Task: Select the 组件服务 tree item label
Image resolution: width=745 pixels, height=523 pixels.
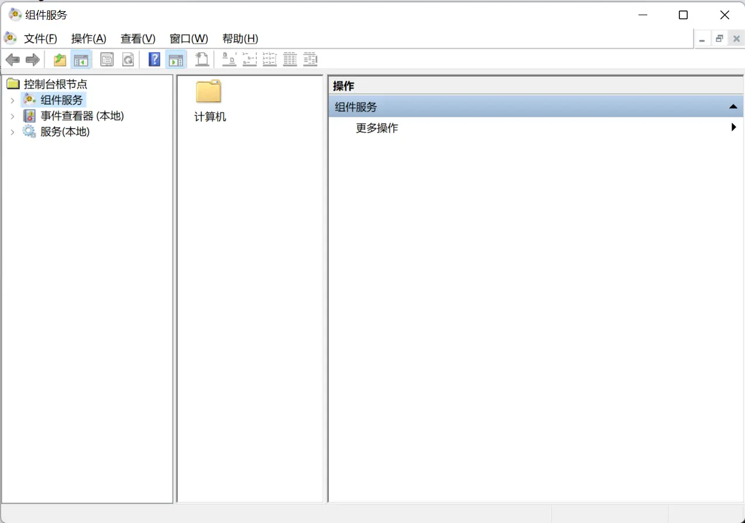Action: [62, 100]
